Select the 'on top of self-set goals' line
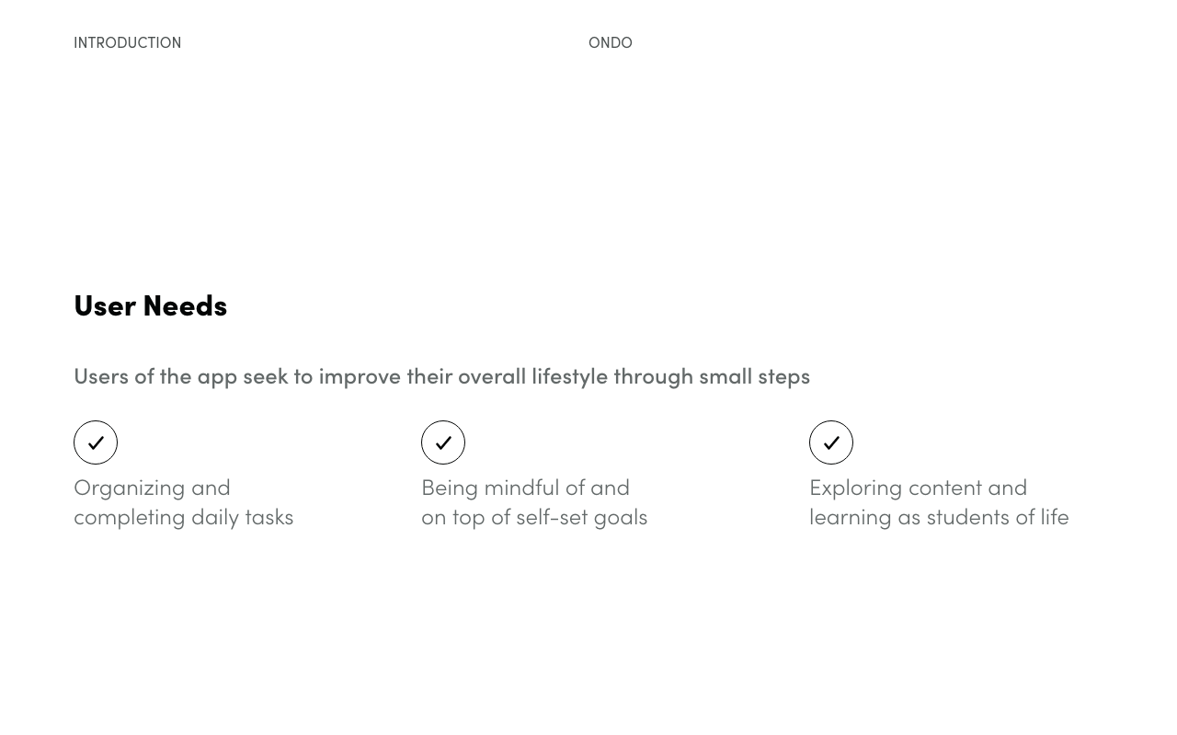Image resolution: width=1177 pixels, height=735 pixels. (x=534, y=517)
